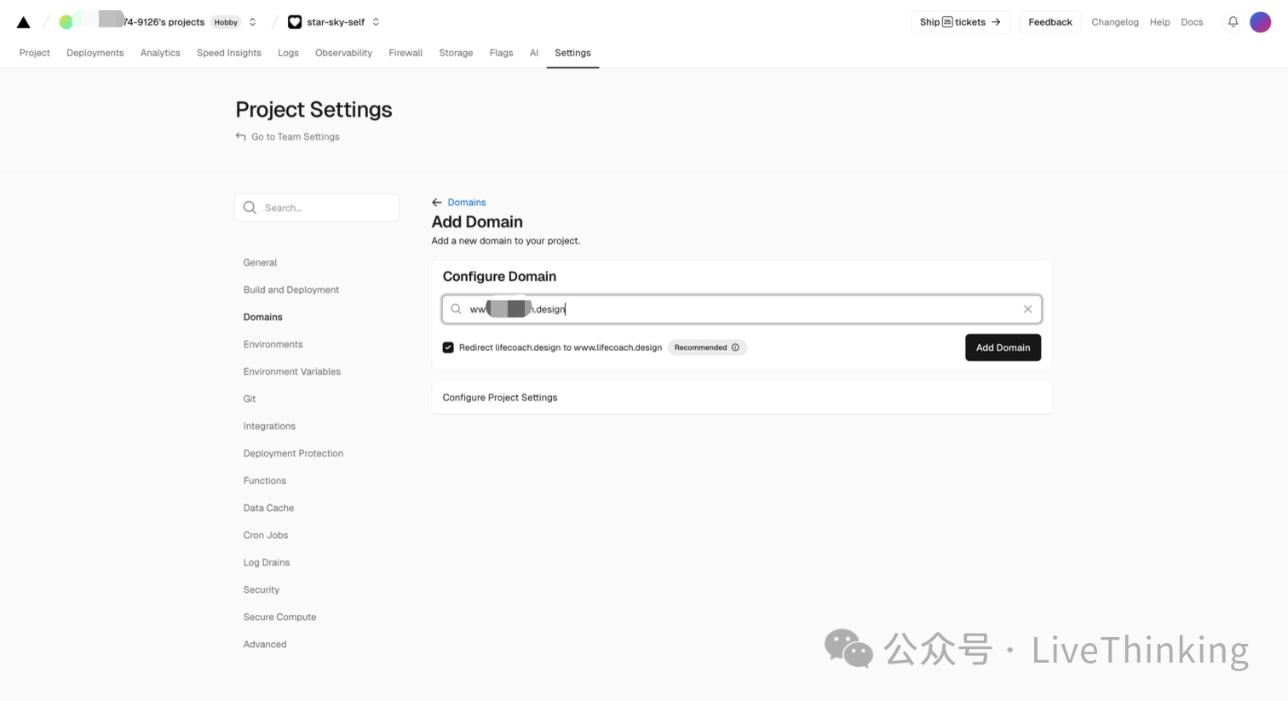
Task: Switch to the Deployments tab
Action: [x=95, y=53]
